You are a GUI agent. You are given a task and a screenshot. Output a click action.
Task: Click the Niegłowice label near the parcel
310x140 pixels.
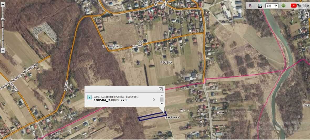click(x=172, y=117)
